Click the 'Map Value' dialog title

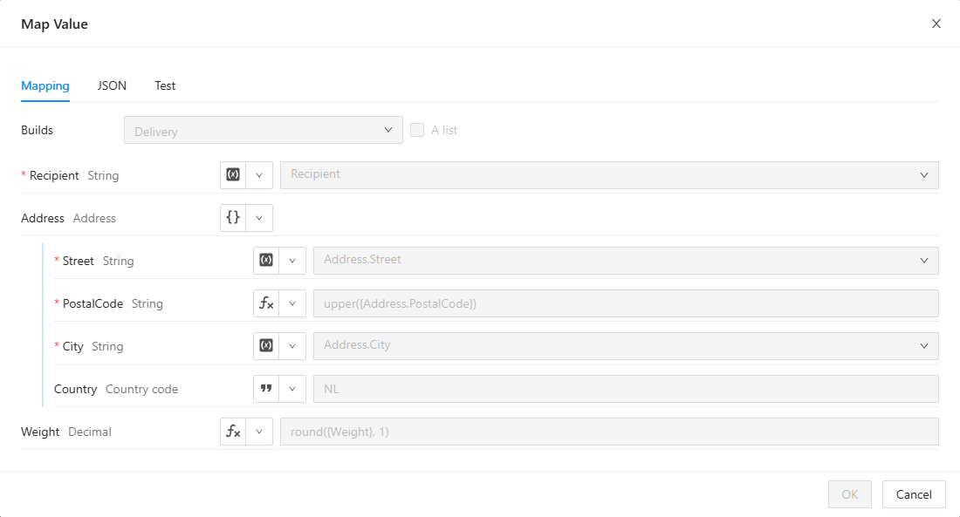[54, 24]
